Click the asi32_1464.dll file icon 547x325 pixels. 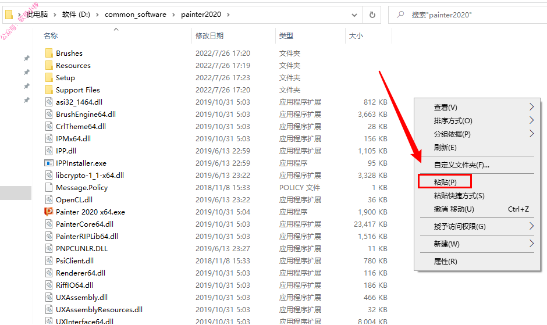click(x=49, y=102)
